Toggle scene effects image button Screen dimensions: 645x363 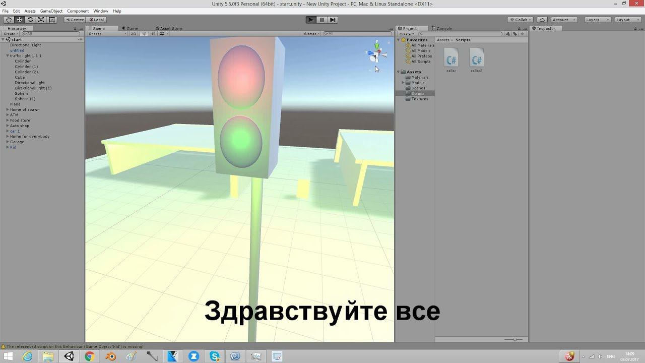click(162, 34)
